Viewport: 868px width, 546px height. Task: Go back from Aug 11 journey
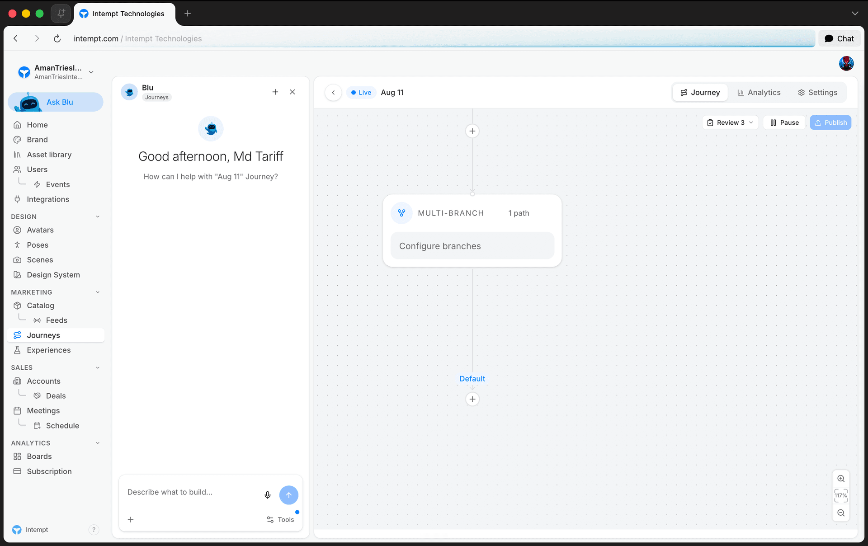tap(333, 92)
